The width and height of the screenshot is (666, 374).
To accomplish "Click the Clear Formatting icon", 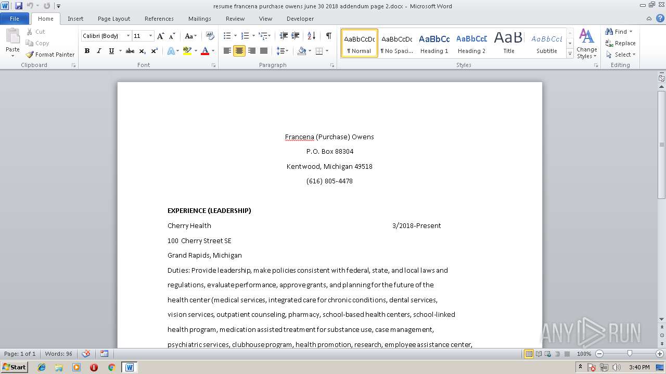I will [x=210, y=36].
